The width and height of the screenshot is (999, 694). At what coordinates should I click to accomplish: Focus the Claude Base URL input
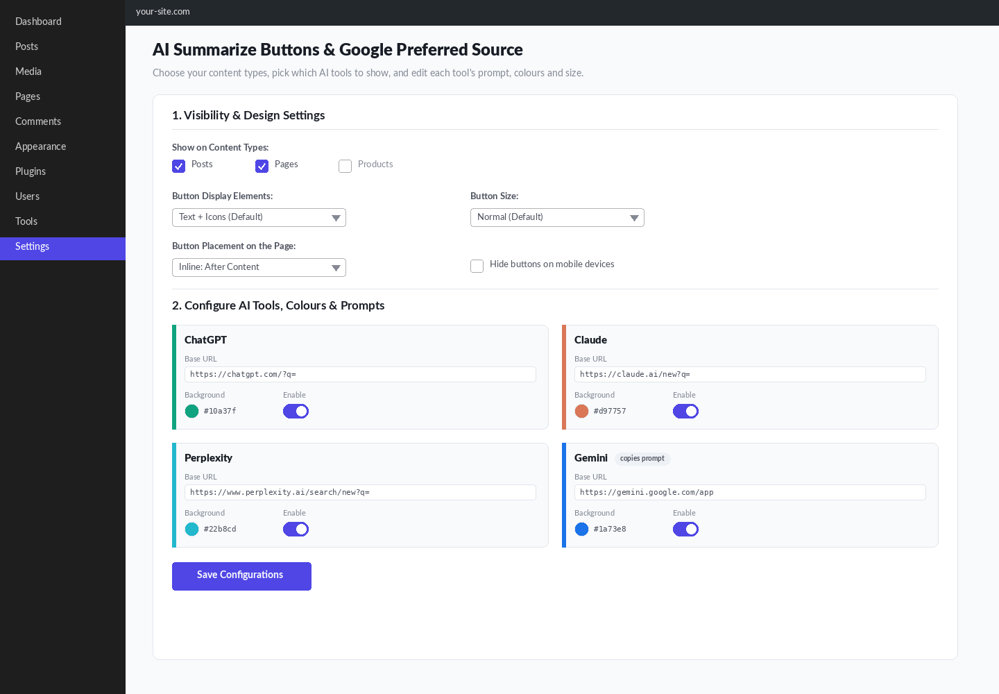(750, 374)
